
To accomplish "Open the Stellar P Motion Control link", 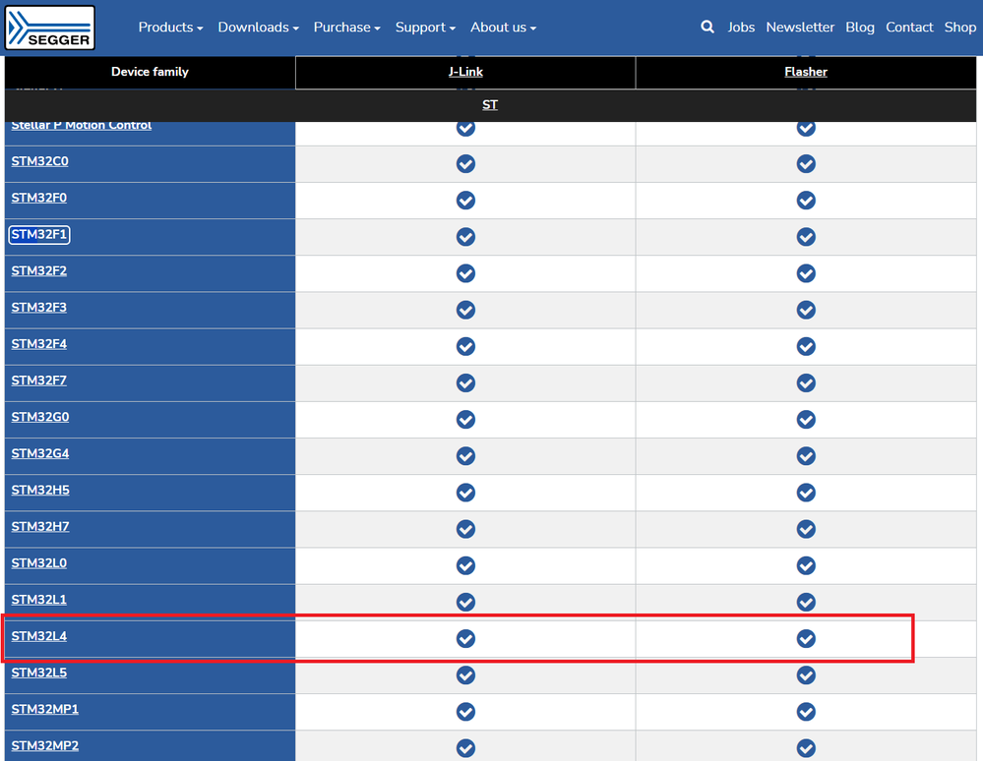I will click(x=82, y=125).
